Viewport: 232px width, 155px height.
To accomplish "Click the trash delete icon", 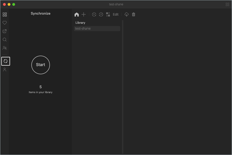I will [134, 14].
